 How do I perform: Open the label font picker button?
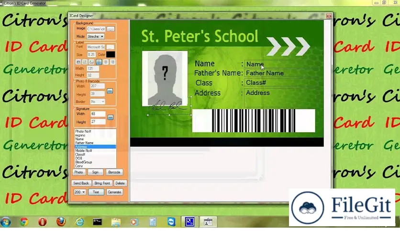[x=110, y=47]
